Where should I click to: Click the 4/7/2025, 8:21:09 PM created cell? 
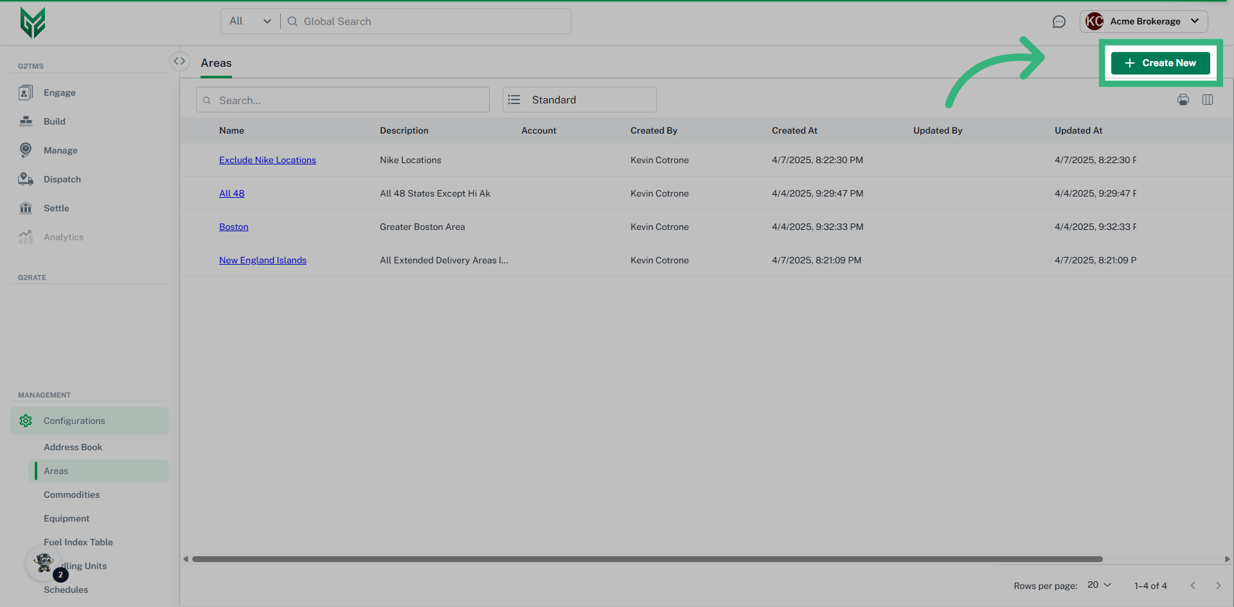pos(816,260)
